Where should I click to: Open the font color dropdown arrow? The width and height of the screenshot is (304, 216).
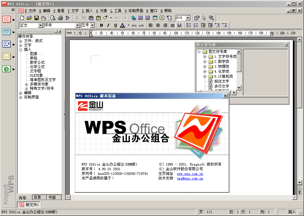click(128, 25)
